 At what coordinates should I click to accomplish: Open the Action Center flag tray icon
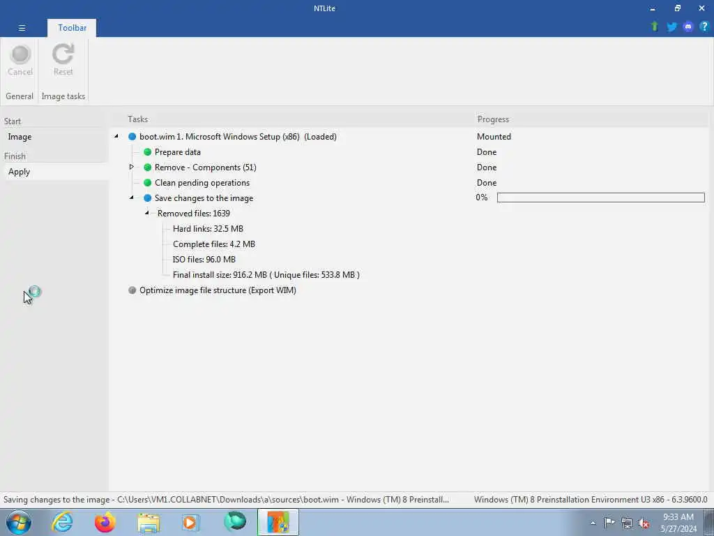tap(609, 522)
